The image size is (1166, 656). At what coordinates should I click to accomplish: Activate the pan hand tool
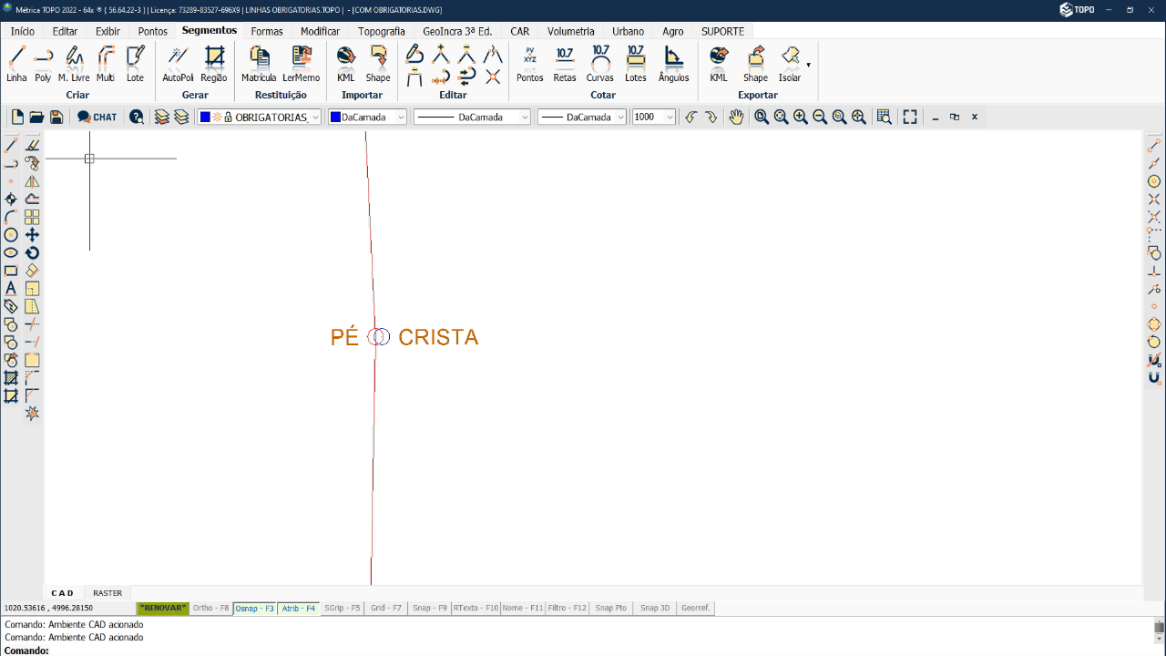736,117
